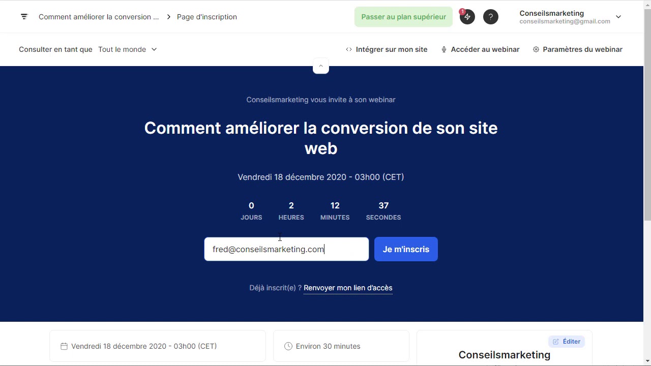
Task: Expand the Conseilsmarketing account dropdown arrow
Action: click(618, 17)
